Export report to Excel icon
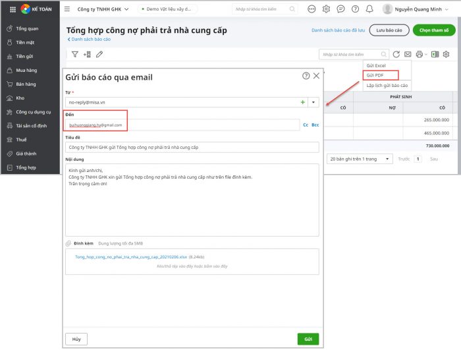 (x=435, y=54)
